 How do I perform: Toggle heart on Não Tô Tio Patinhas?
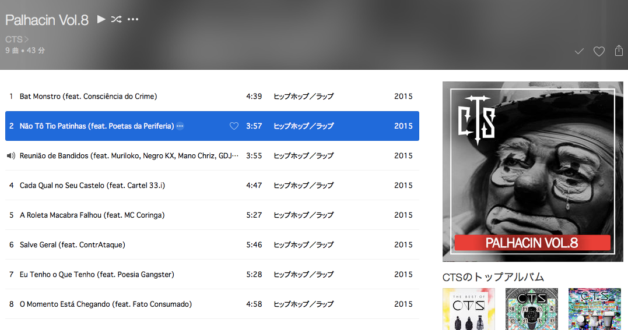pos(234,126)
